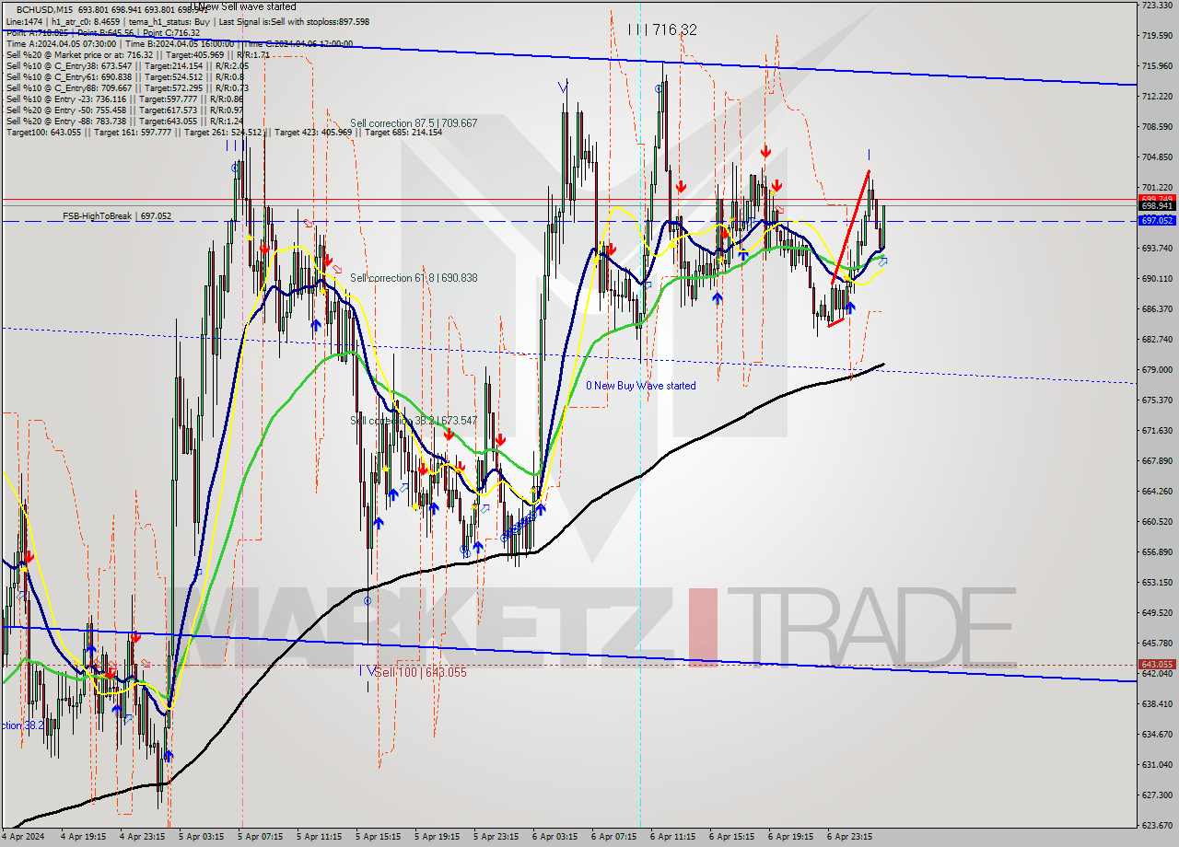Click the 712.220 price axis value
1179x847 pixels.
click(1157, 96)
